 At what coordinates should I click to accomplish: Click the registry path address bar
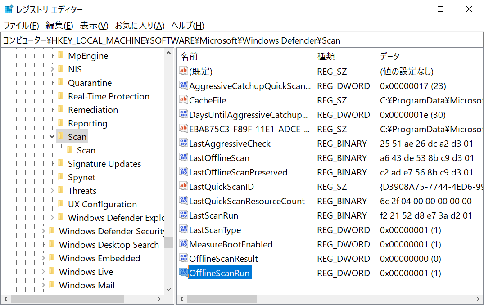point(242,40)
